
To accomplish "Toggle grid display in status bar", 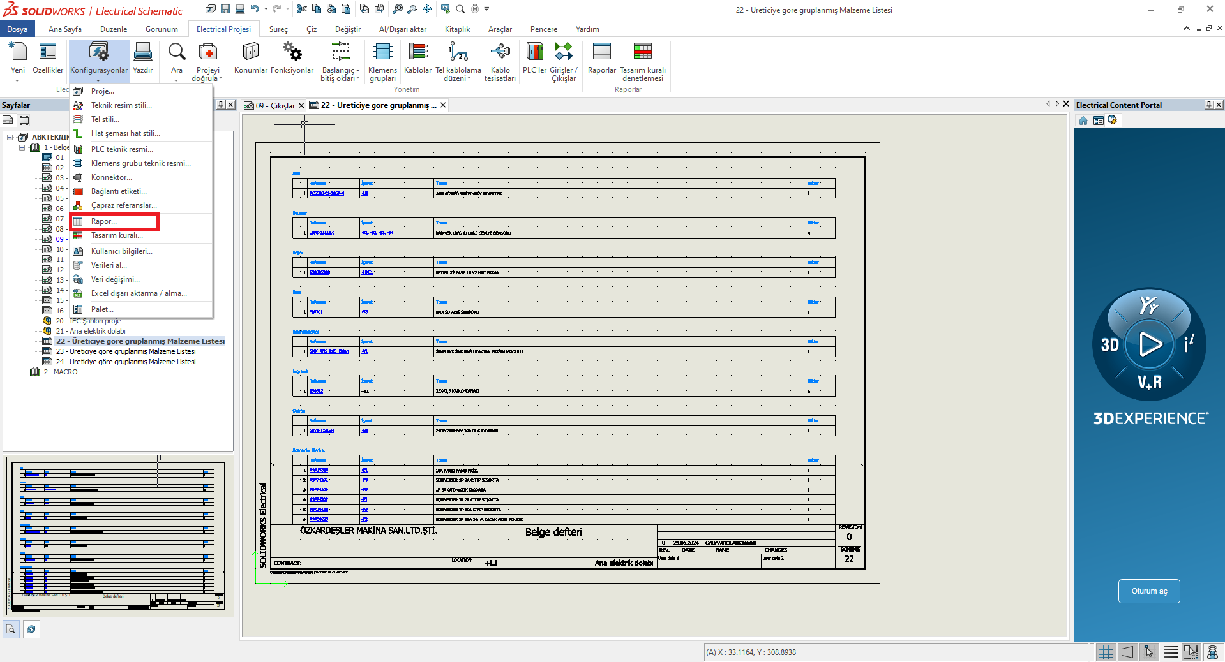I will 1106,652.
